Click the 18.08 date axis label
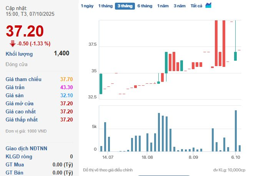The image size is (256, 176). pyautogui.click(x=147, y=157)
